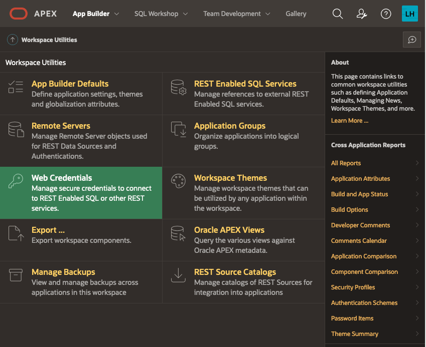Click the Learn More link
The height and width of the screenshot is (347, 426).
click(x=349, y=120)
